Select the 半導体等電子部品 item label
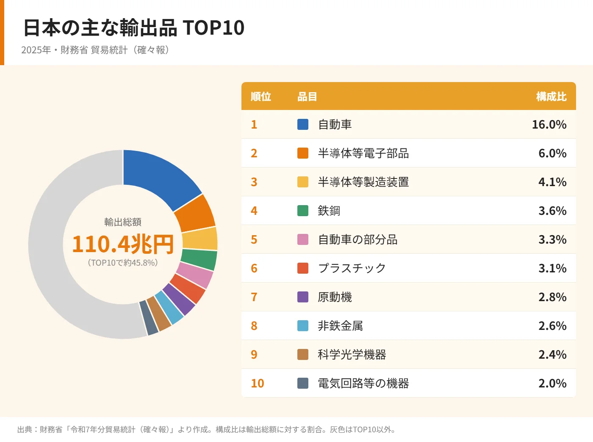This screenshot has height=442, width=593. click(363, 153)
